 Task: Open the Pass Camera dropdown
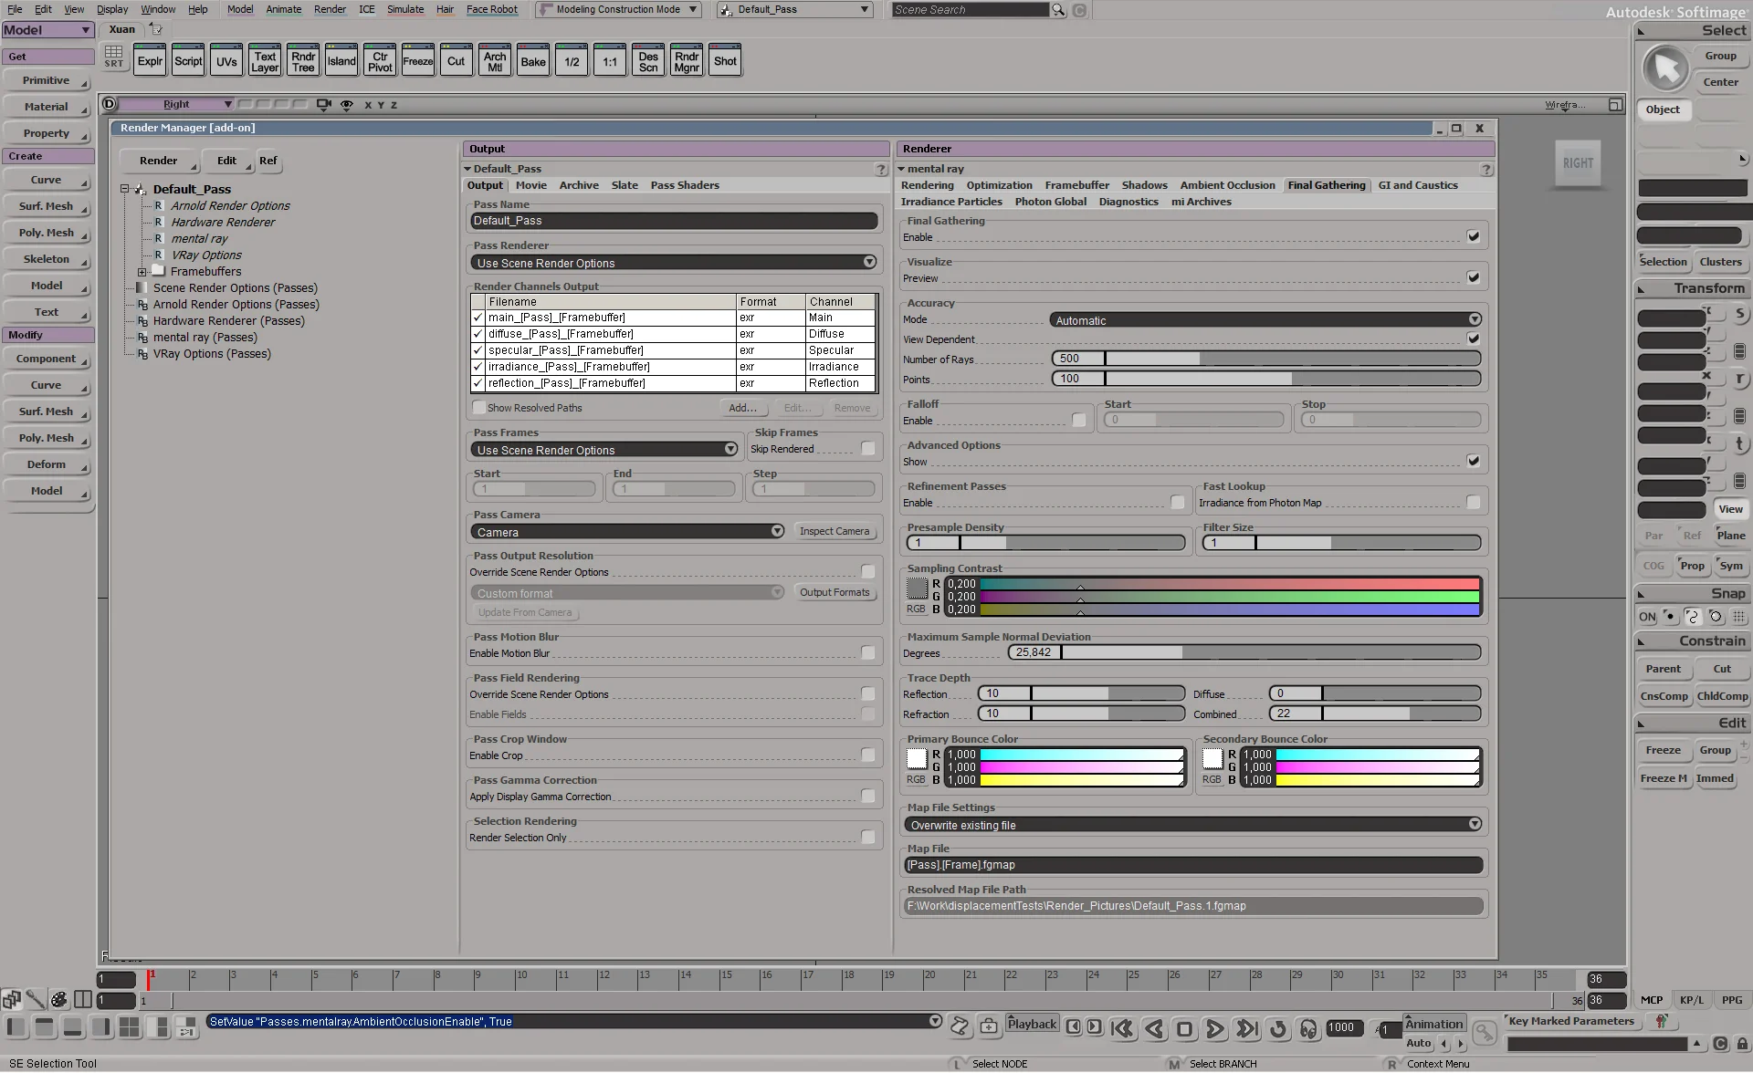coord(627,532)
